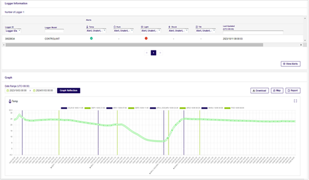Go to the previous page arrow
This screenshot has width=309, height=180.
147,53
